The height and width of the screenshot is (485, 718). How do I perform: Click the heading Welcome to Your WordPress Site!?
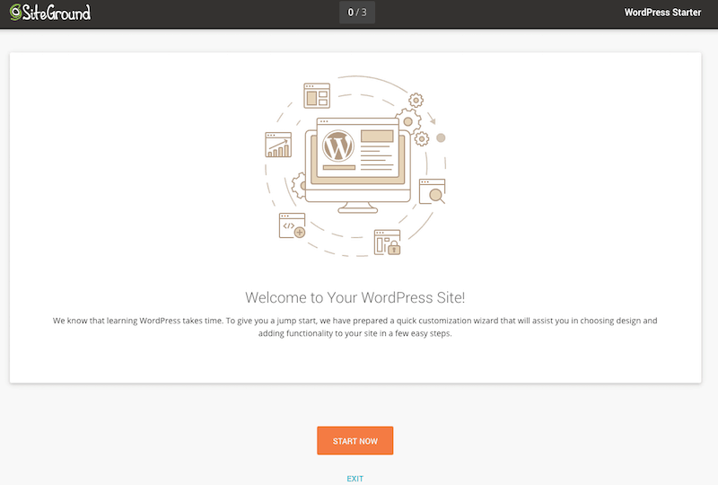(355, 297)
